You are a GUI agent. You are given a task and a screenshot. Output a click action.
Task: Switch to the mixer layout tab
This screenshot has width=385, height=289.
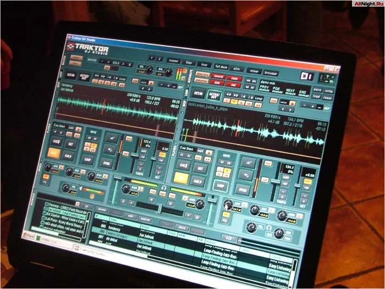[254, 71]
